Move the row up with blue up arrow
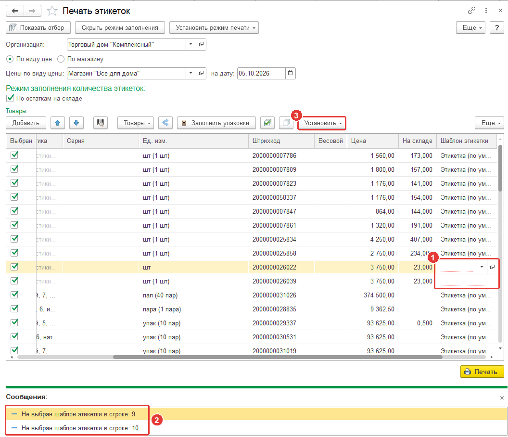Screen dimensions: 508x437 tap(58, 123)
